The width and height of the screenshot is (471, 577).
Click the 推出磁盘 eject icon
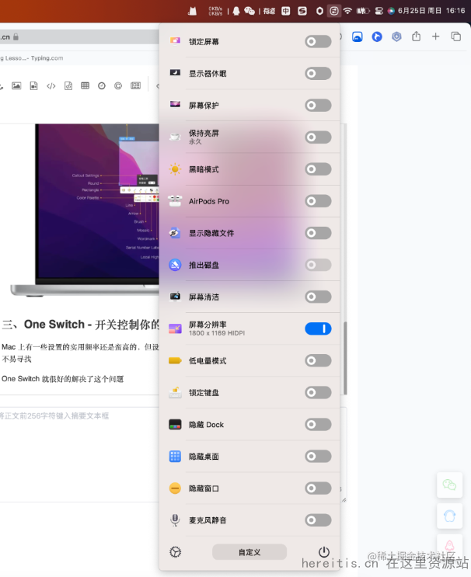click(x=175, y=265)
